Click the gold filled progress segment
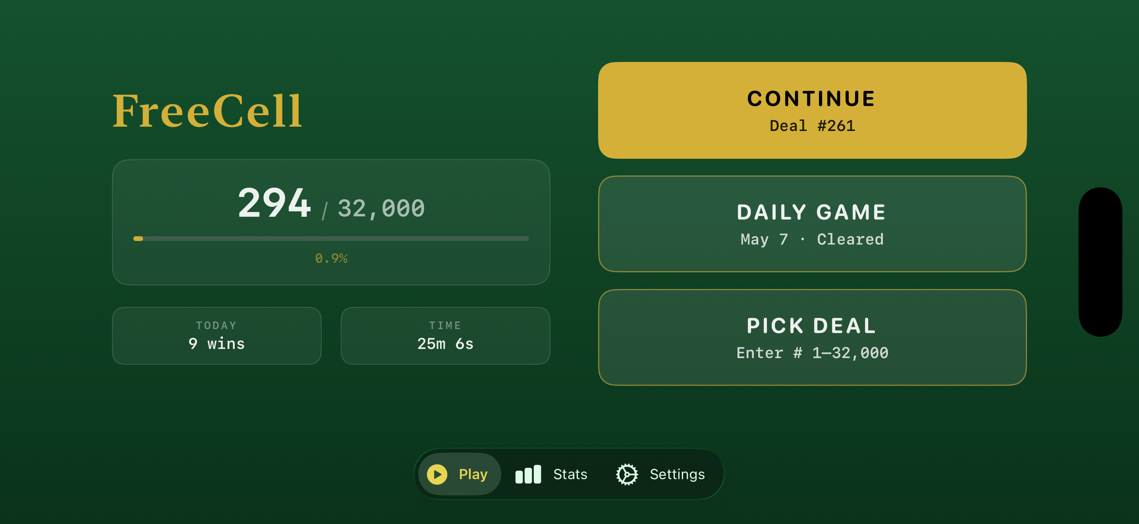1139x524 pixels. click(x=138, y=239)
